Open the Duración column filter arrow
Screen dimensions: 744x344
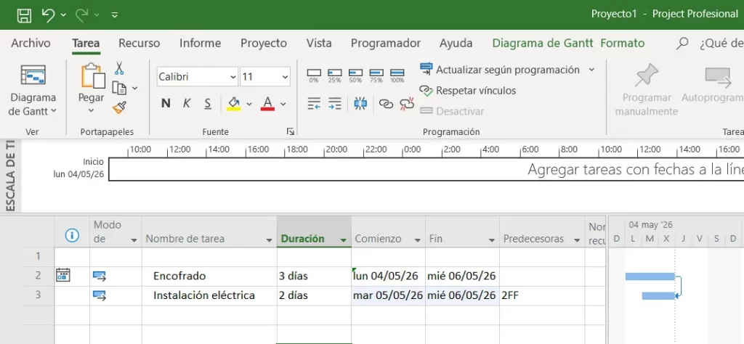coord(342,239)
